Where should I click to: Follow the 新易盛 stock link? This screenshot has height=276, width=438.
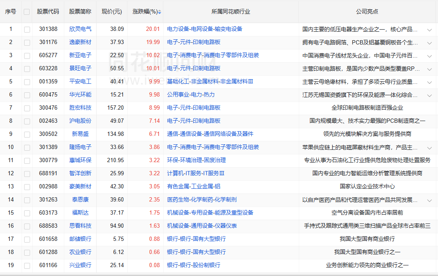(80, 134)
